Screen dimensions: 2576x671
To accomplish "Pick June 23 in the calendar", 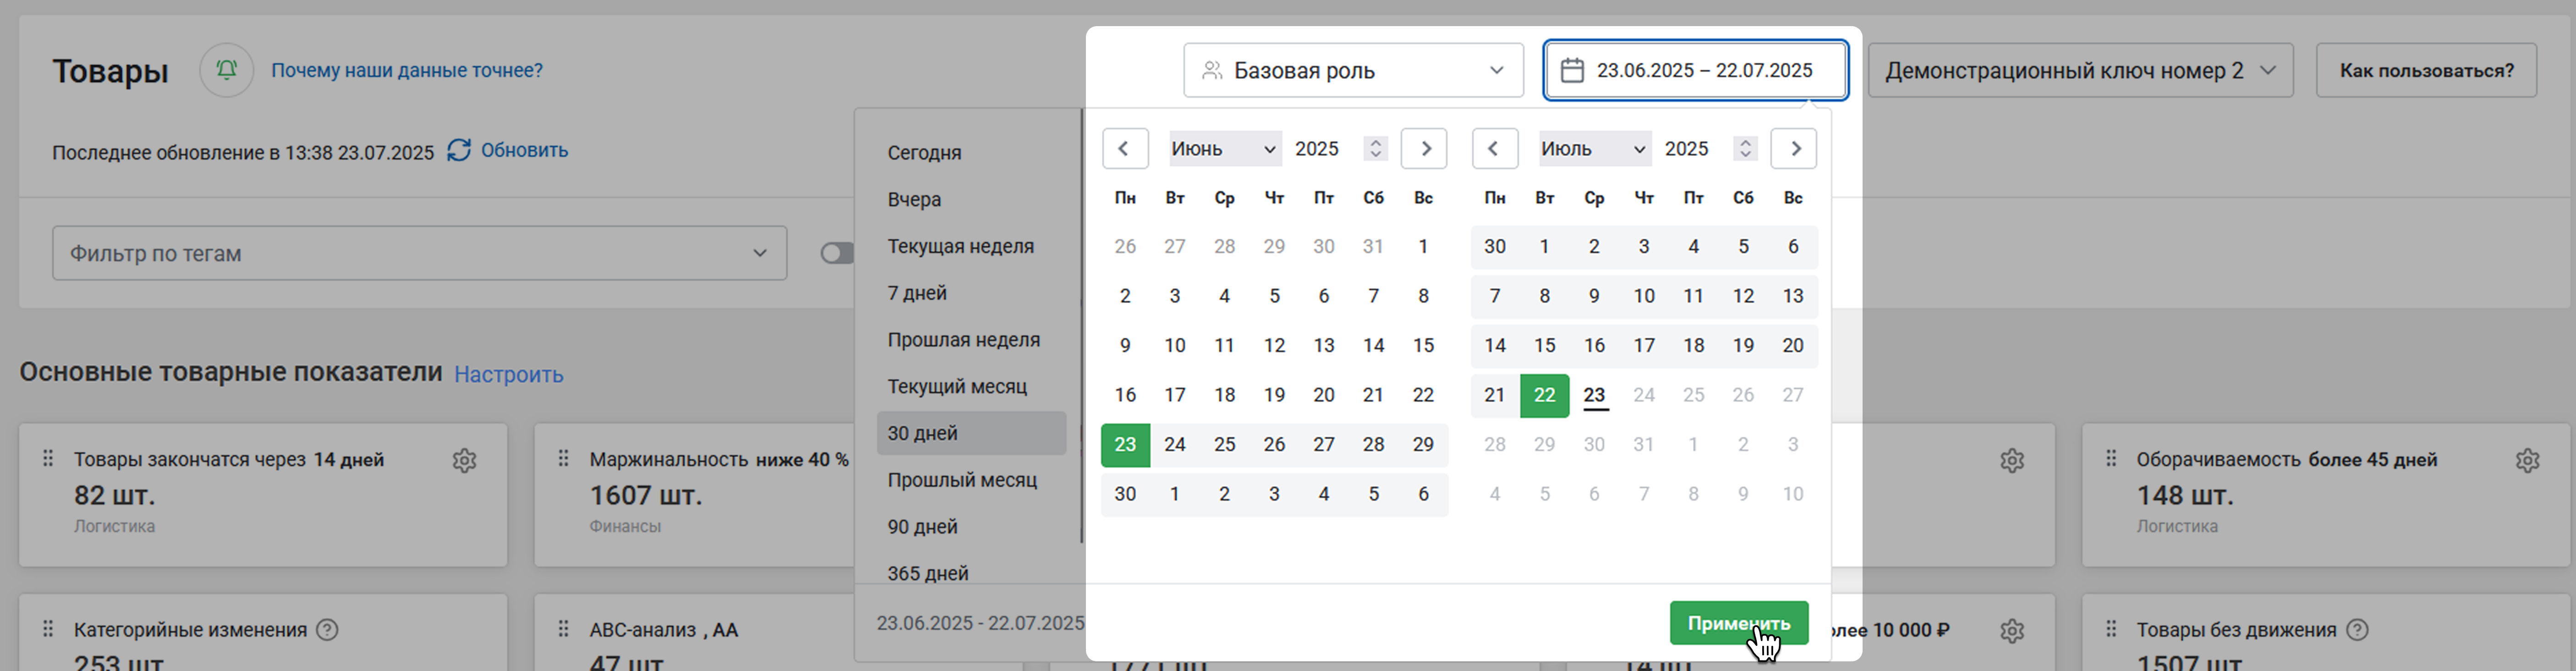I will 1125,444.
